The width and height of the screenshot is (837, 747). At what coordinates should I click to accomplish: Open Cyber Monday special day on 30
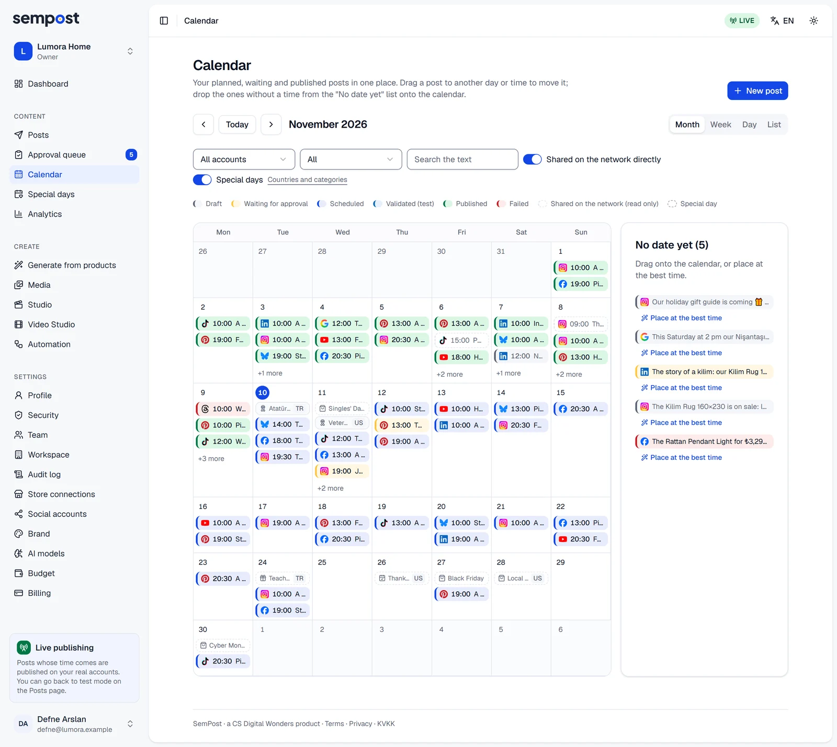point(223,646)
